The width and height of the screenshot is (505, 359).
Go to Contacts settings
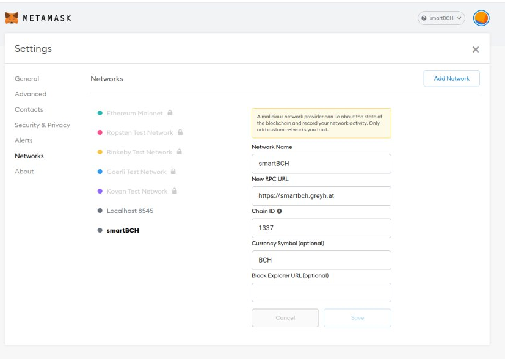pos(29,109)
